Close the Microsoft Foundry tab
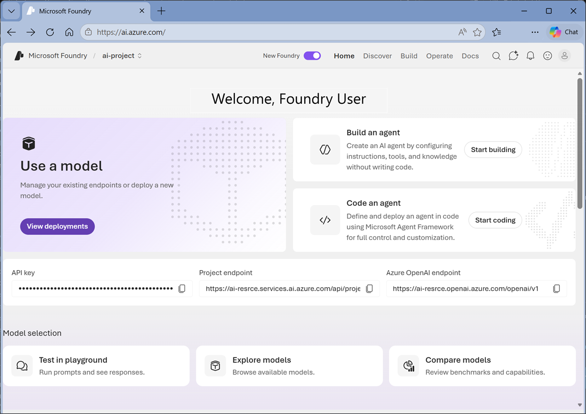 pyautogui.click(x=142, y=11)
